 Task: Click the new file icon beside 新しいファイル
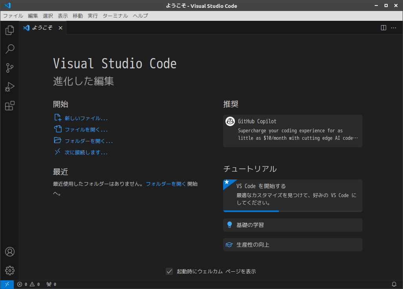(x=58, y=118)
